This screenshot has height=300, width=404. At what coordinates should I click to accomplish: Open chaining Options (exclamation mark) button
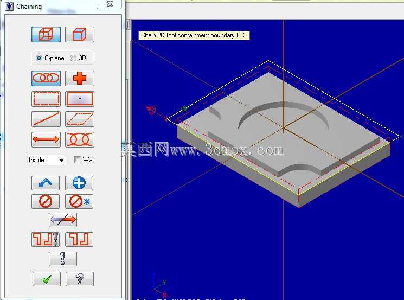coord(63,259)
